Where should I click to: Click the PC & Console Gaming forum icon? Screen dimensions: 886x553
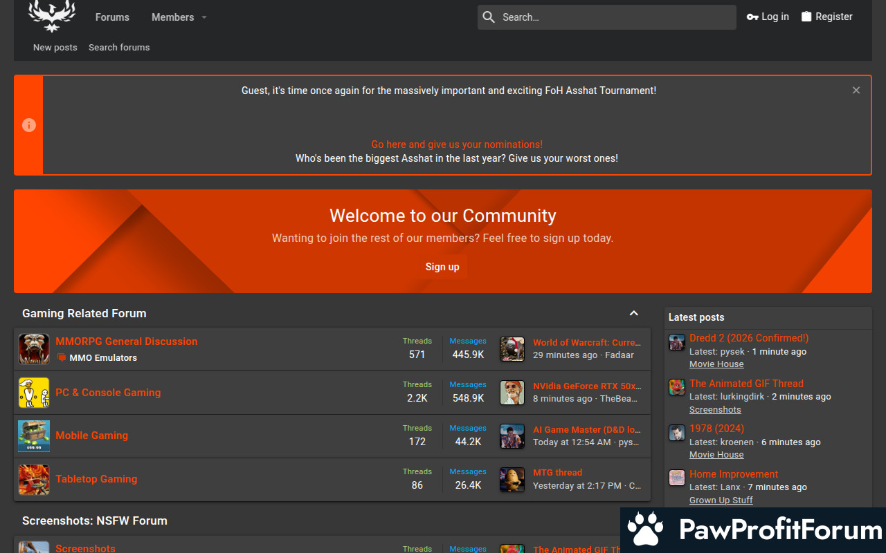[x=34, y=393]
